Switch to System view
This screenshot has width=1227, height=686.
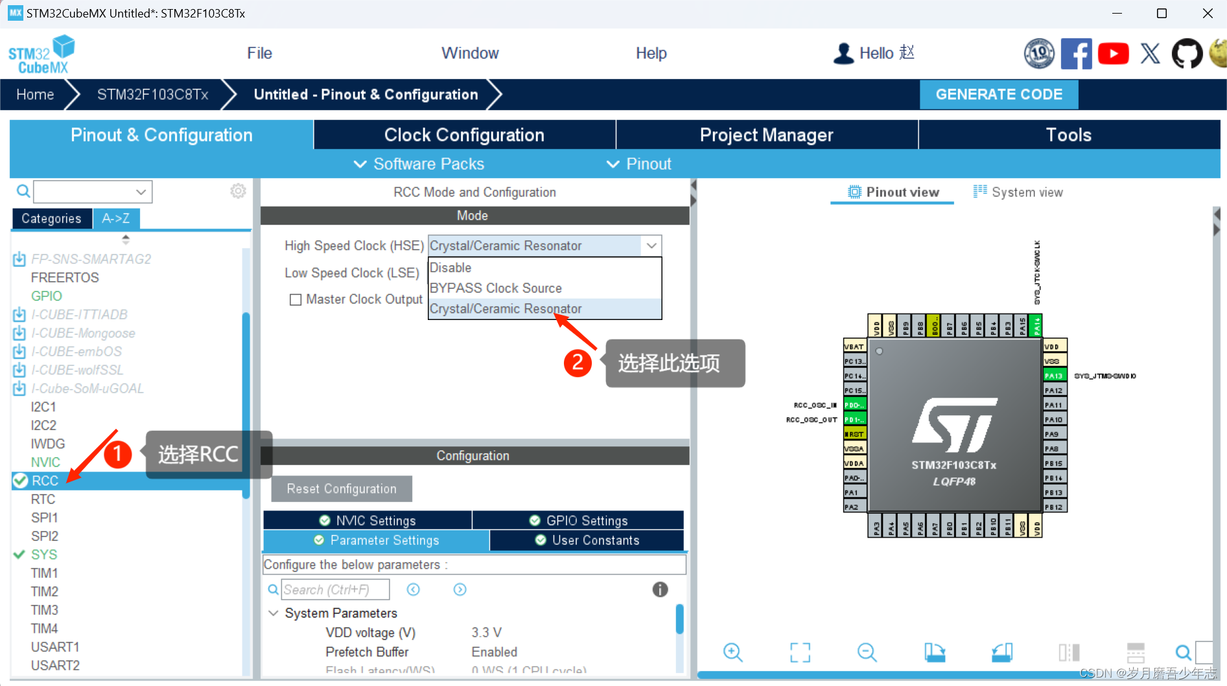[x=1018, y=192]
